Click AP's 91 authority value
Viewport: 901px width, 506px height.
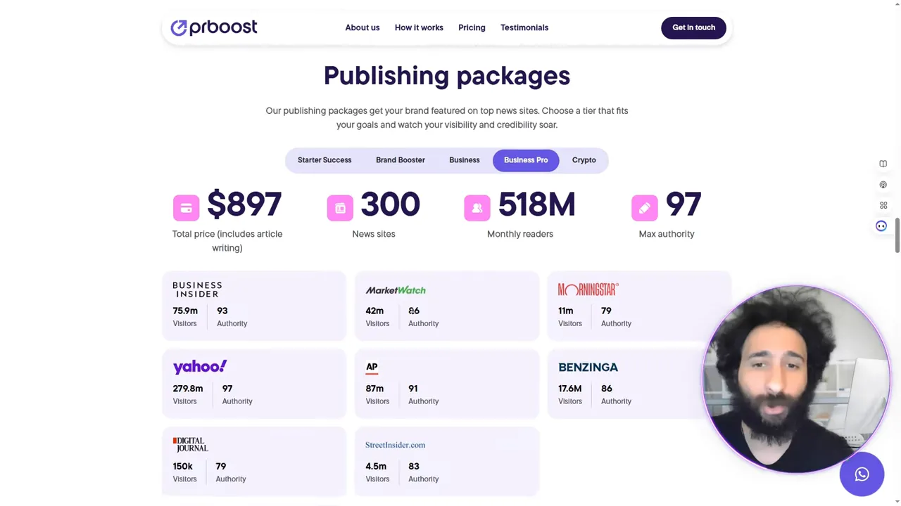tap(413, 388)
